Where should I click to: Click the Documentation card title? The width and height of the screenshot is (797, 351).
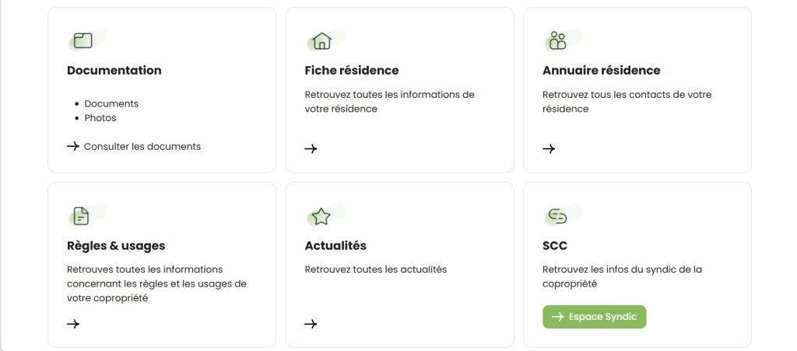tap(114, 71)
